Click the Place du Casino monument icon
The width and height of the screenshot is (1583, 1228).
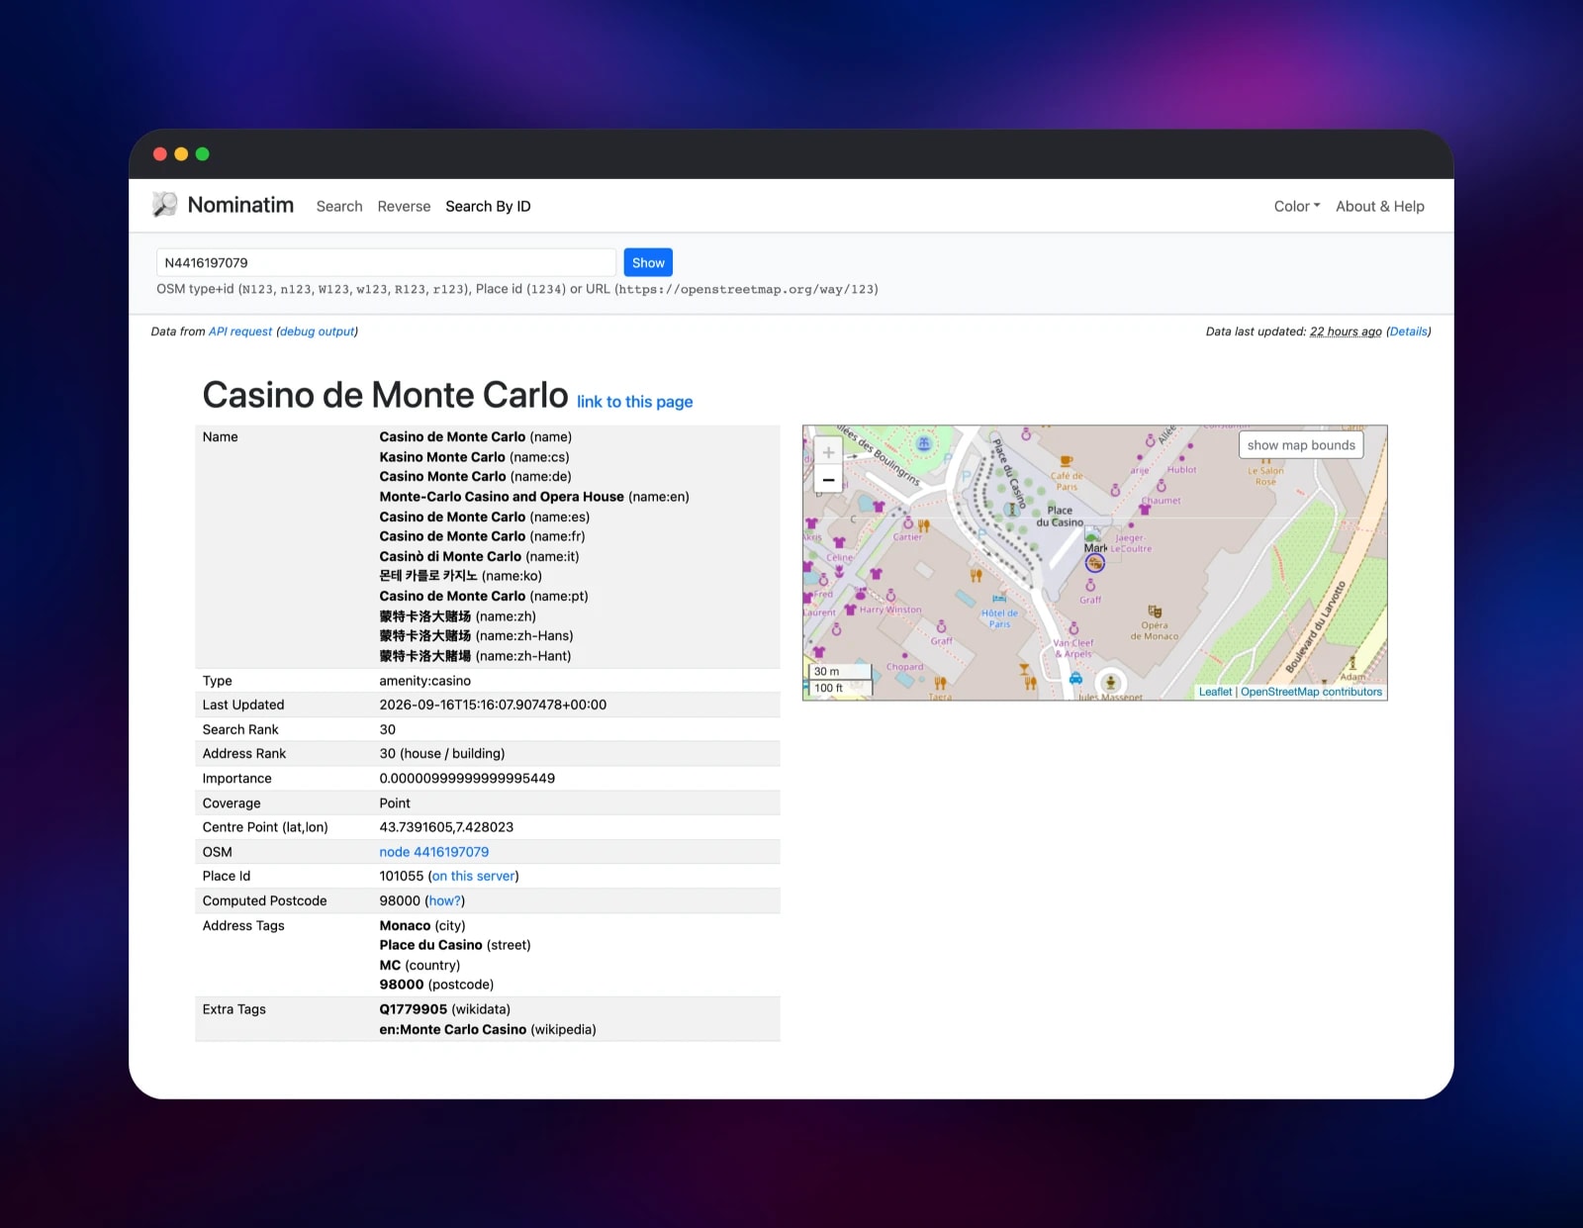(1012, 510)
